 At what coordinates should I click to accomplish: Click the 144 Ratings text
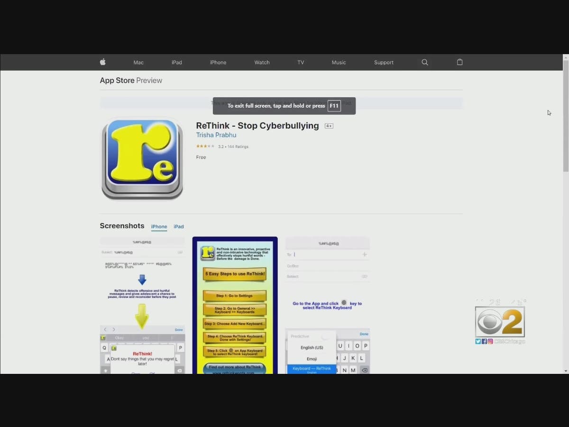(238, 147)
